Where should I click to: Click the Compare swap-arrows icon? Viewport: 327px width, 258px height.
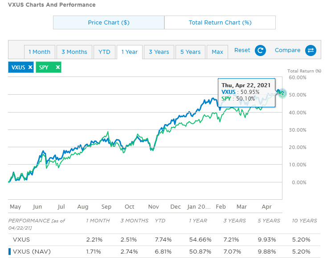click(x=311, y=50)
